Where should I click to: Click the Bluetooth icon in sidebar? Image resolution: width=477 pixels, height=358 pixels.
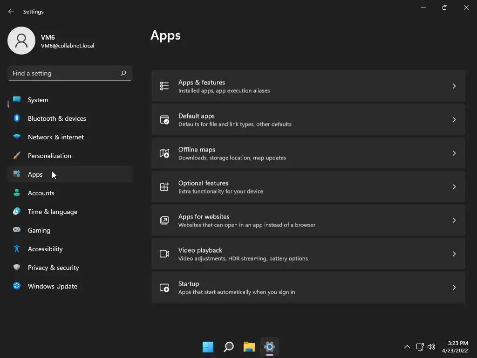(17, 118)
